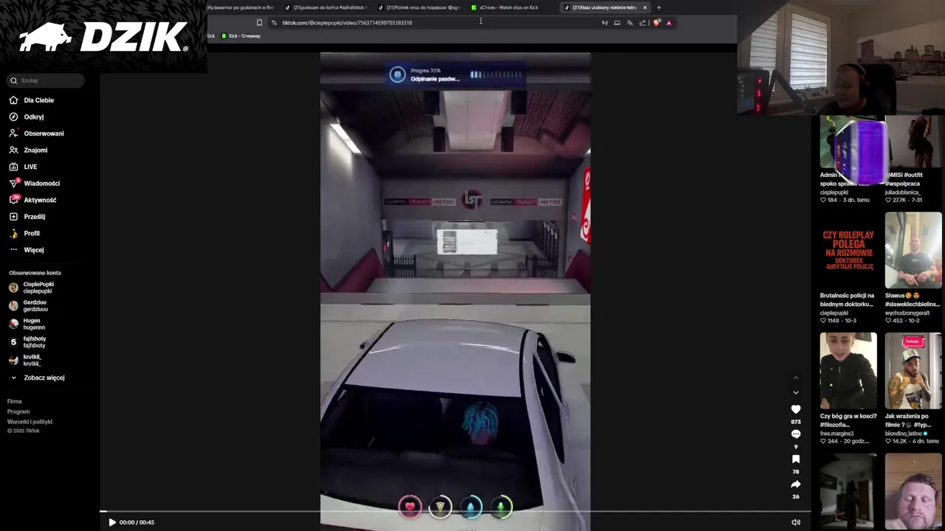Open 'Czy bóg gra w kości?' thumbnail

pyautogui.click(x=848, y=370)
